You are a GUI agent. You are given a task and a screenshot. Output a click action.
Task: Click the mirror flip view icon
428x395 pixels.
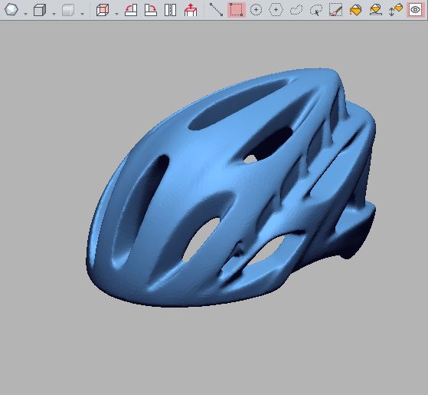coord(170,10)
